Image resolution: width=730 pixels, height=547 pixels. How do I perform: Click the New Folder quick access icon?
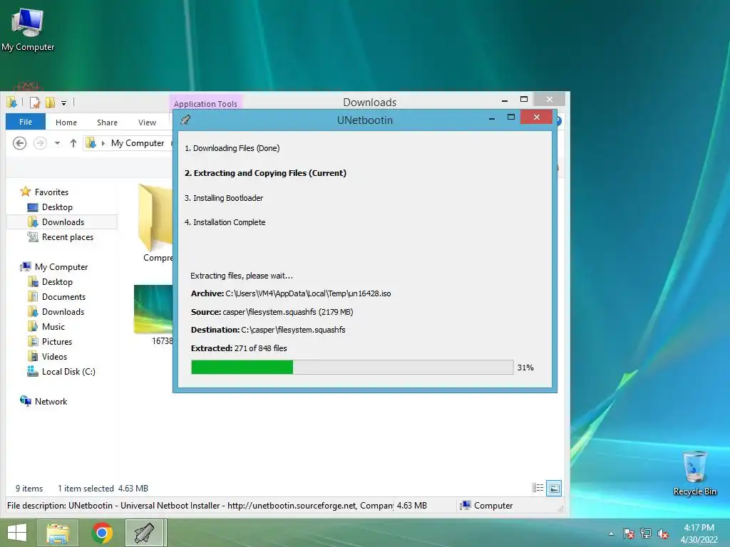pyautogui.click(x=50, y=102)
